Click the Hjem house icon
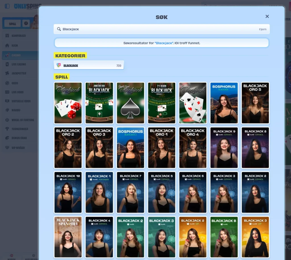 (x=7, y=45)
